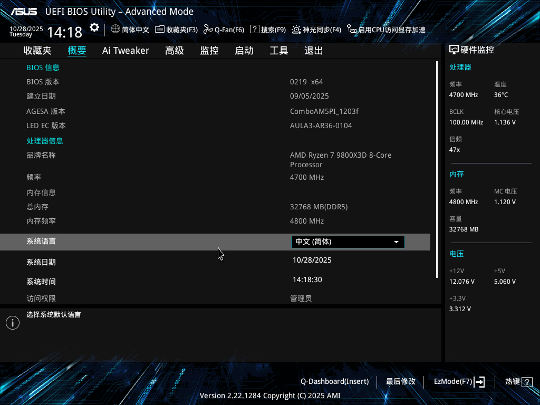Open the 启动 boot menu
The width and height of the screenshot is (540, 405).
(244, 50)
